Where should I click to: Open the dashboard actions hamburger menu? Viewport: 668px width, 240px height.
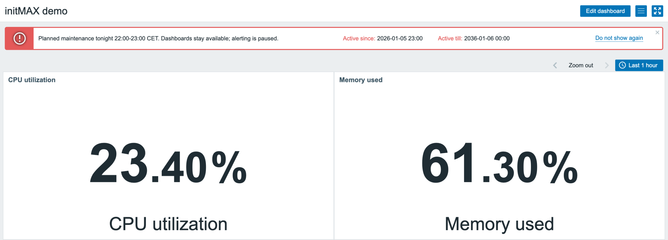coord(641,11)
